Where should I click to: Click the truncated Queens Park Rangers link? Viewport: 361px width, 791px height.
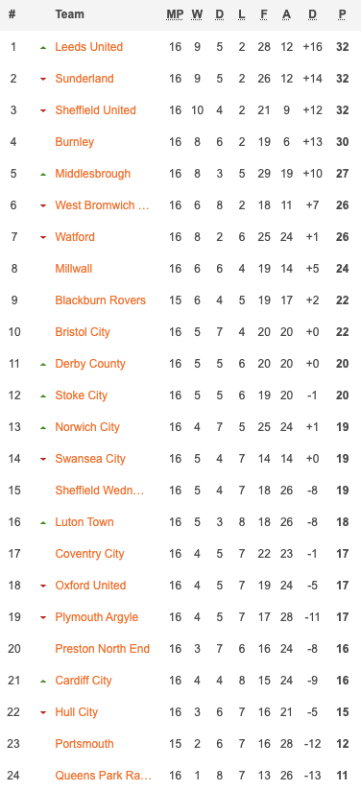pos(103,776)
